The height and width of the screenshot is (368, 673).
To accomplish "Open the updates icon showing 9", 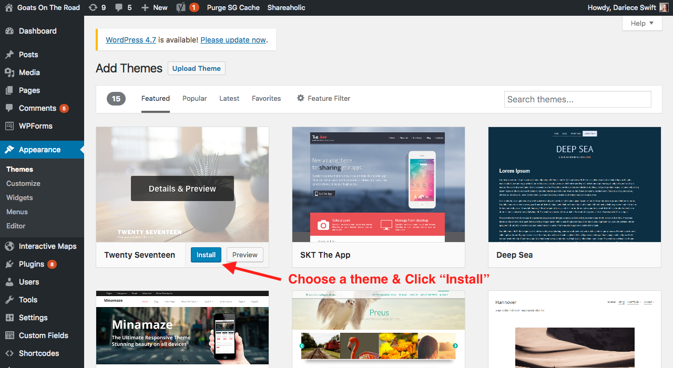I will (x=93, y=7).
